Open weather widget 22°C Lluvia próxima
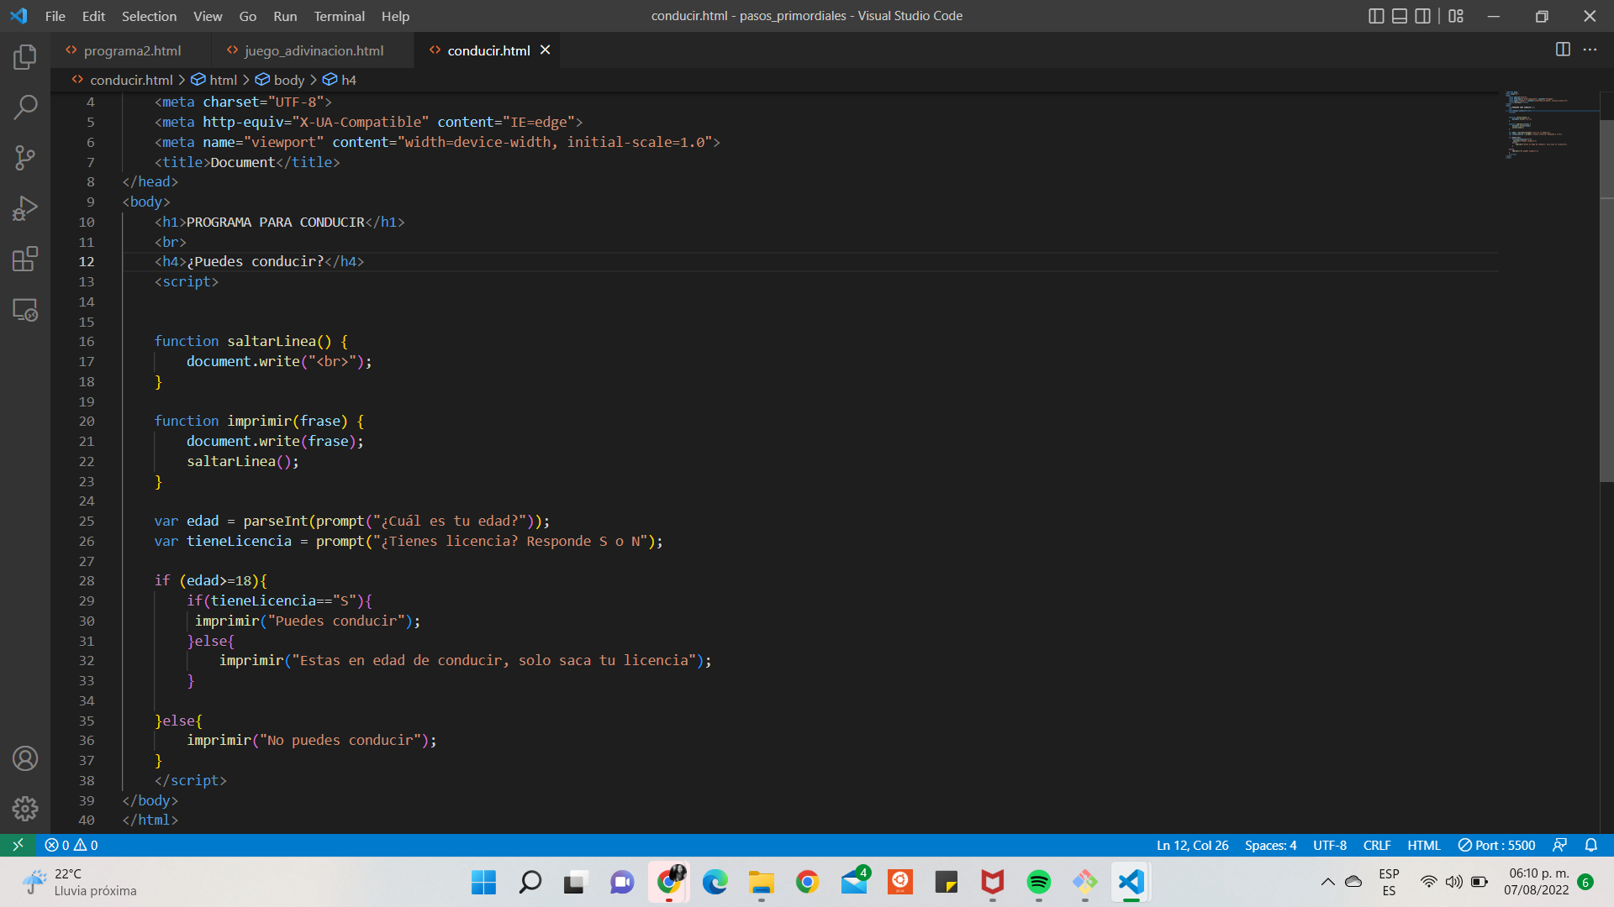 80,882
